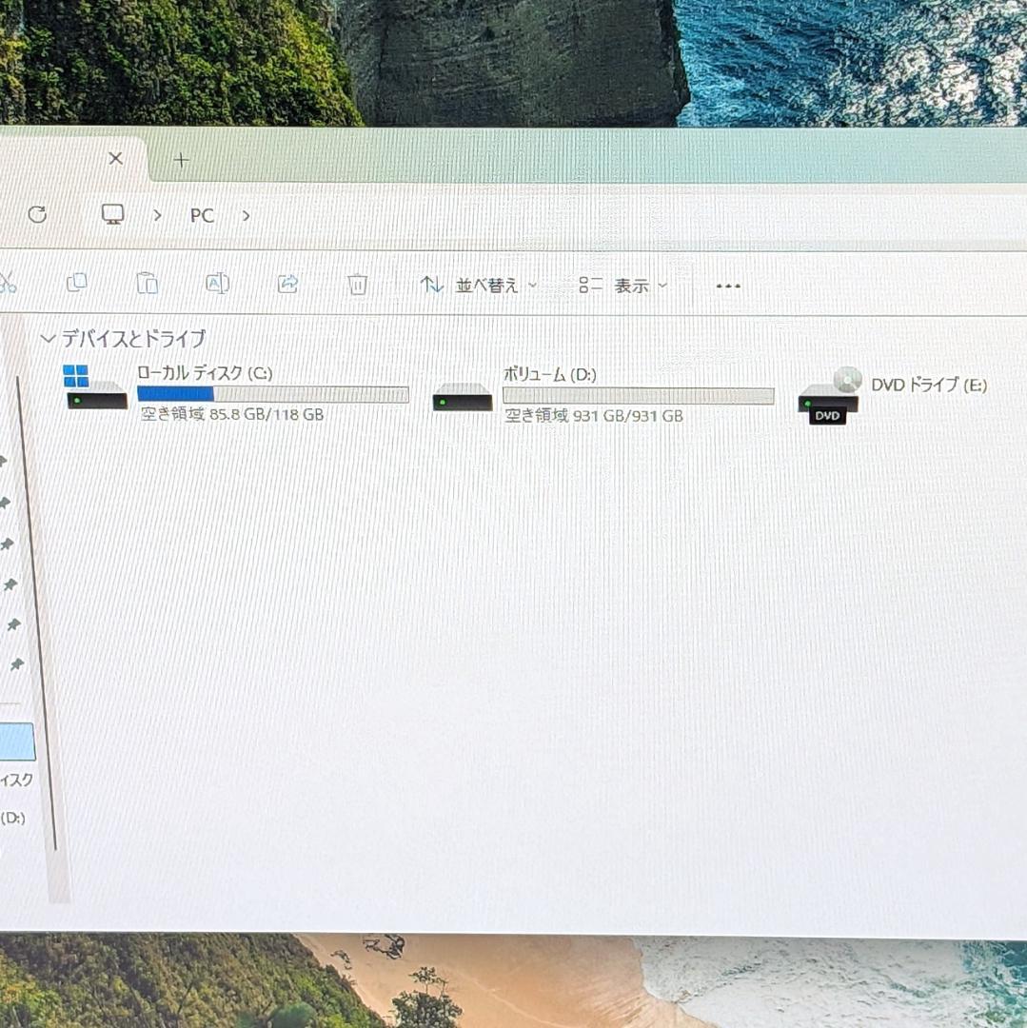The width and height of the screenshot is (1027, 1028).
Task: Click the This PC icon in the address bar
Action: 112,215
